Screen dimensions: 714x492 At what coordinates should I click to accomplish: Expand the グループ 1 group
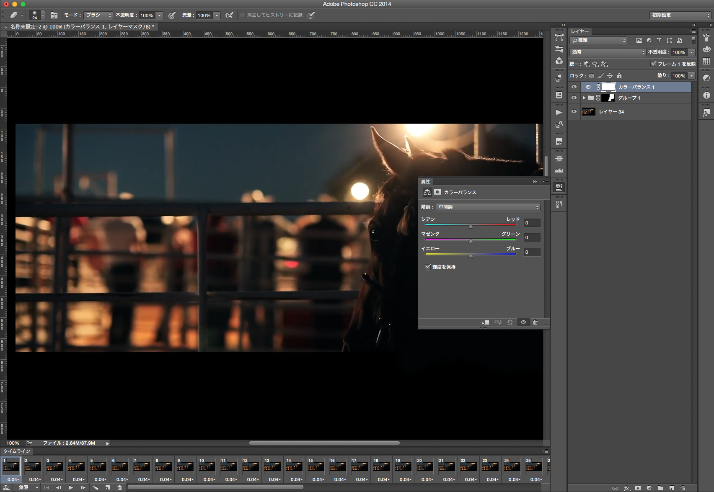584,98
